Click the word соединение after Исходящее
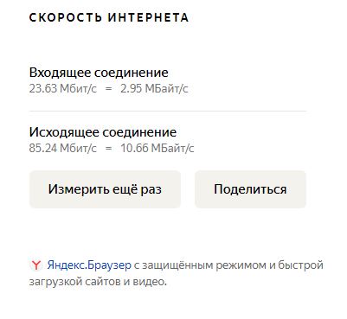Image resolution: width=347 pixels, height=319 pixels. [139, 132]
